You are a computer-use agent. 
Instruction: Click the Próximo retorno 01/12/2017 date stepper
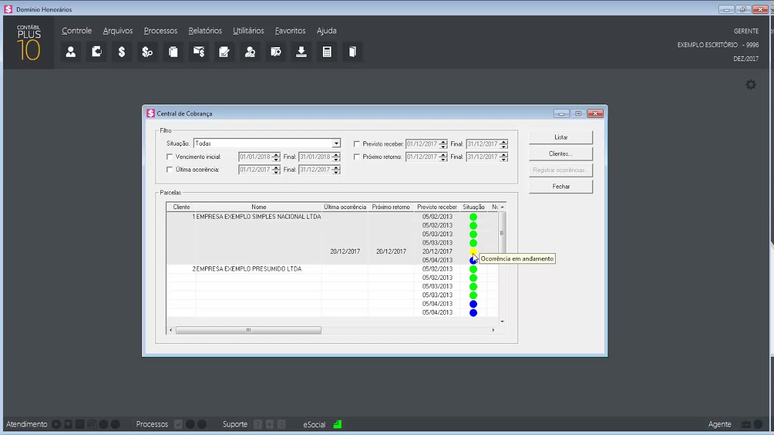click(x=443, y=157)
